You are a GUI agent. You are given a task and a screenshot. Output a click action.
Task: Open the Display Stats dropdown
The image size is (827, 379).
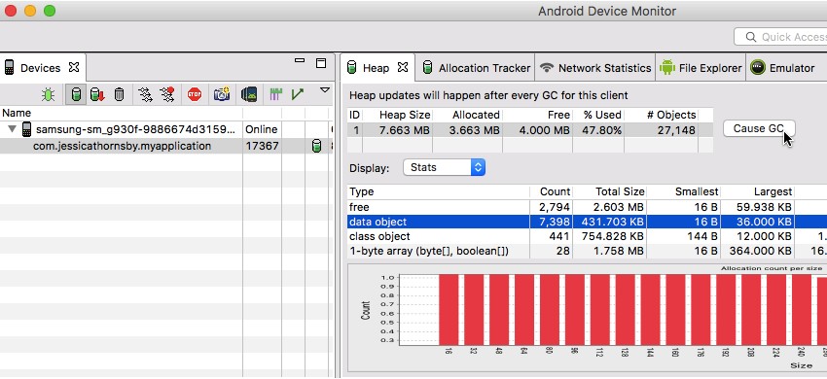(444, 167)
